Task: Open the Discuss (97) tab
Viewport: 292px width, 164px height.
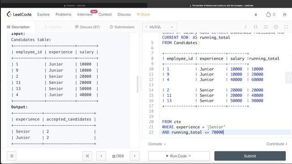Action: 87,27
